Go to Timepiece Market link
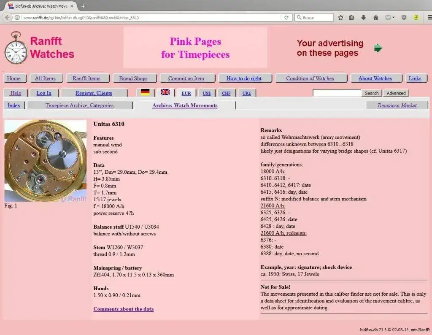The width and height of the screenshot is (432, 335). click(397, 105)
